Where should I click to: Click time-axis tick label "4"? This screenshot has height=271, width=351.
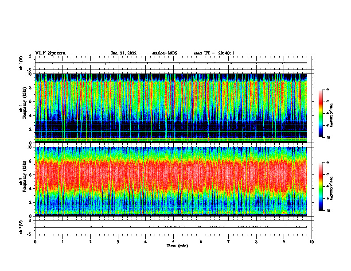pyautogui.click(x=146, y=242)
